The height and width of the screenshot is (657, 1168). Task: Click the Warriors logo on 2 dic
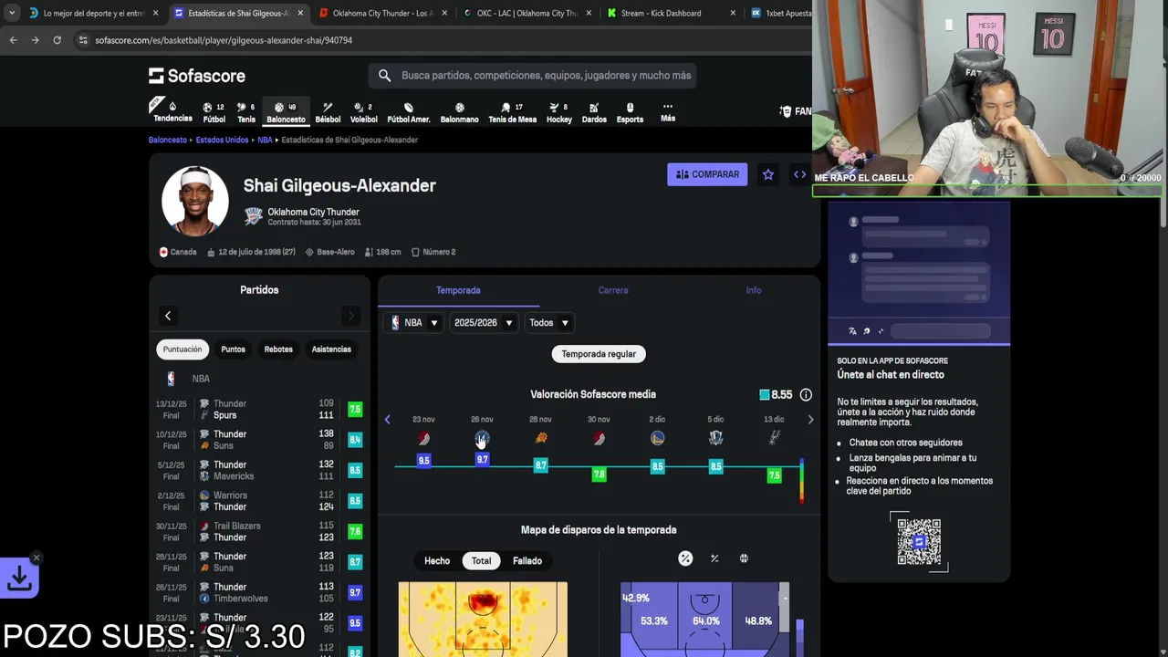[657, 439]
